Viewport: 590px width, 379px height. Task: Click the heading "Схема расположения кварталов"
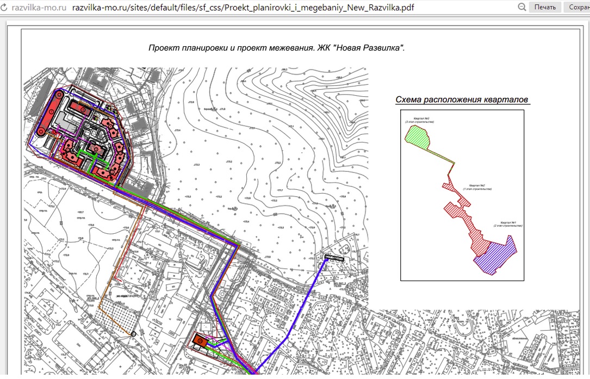(x=462, y=100)
